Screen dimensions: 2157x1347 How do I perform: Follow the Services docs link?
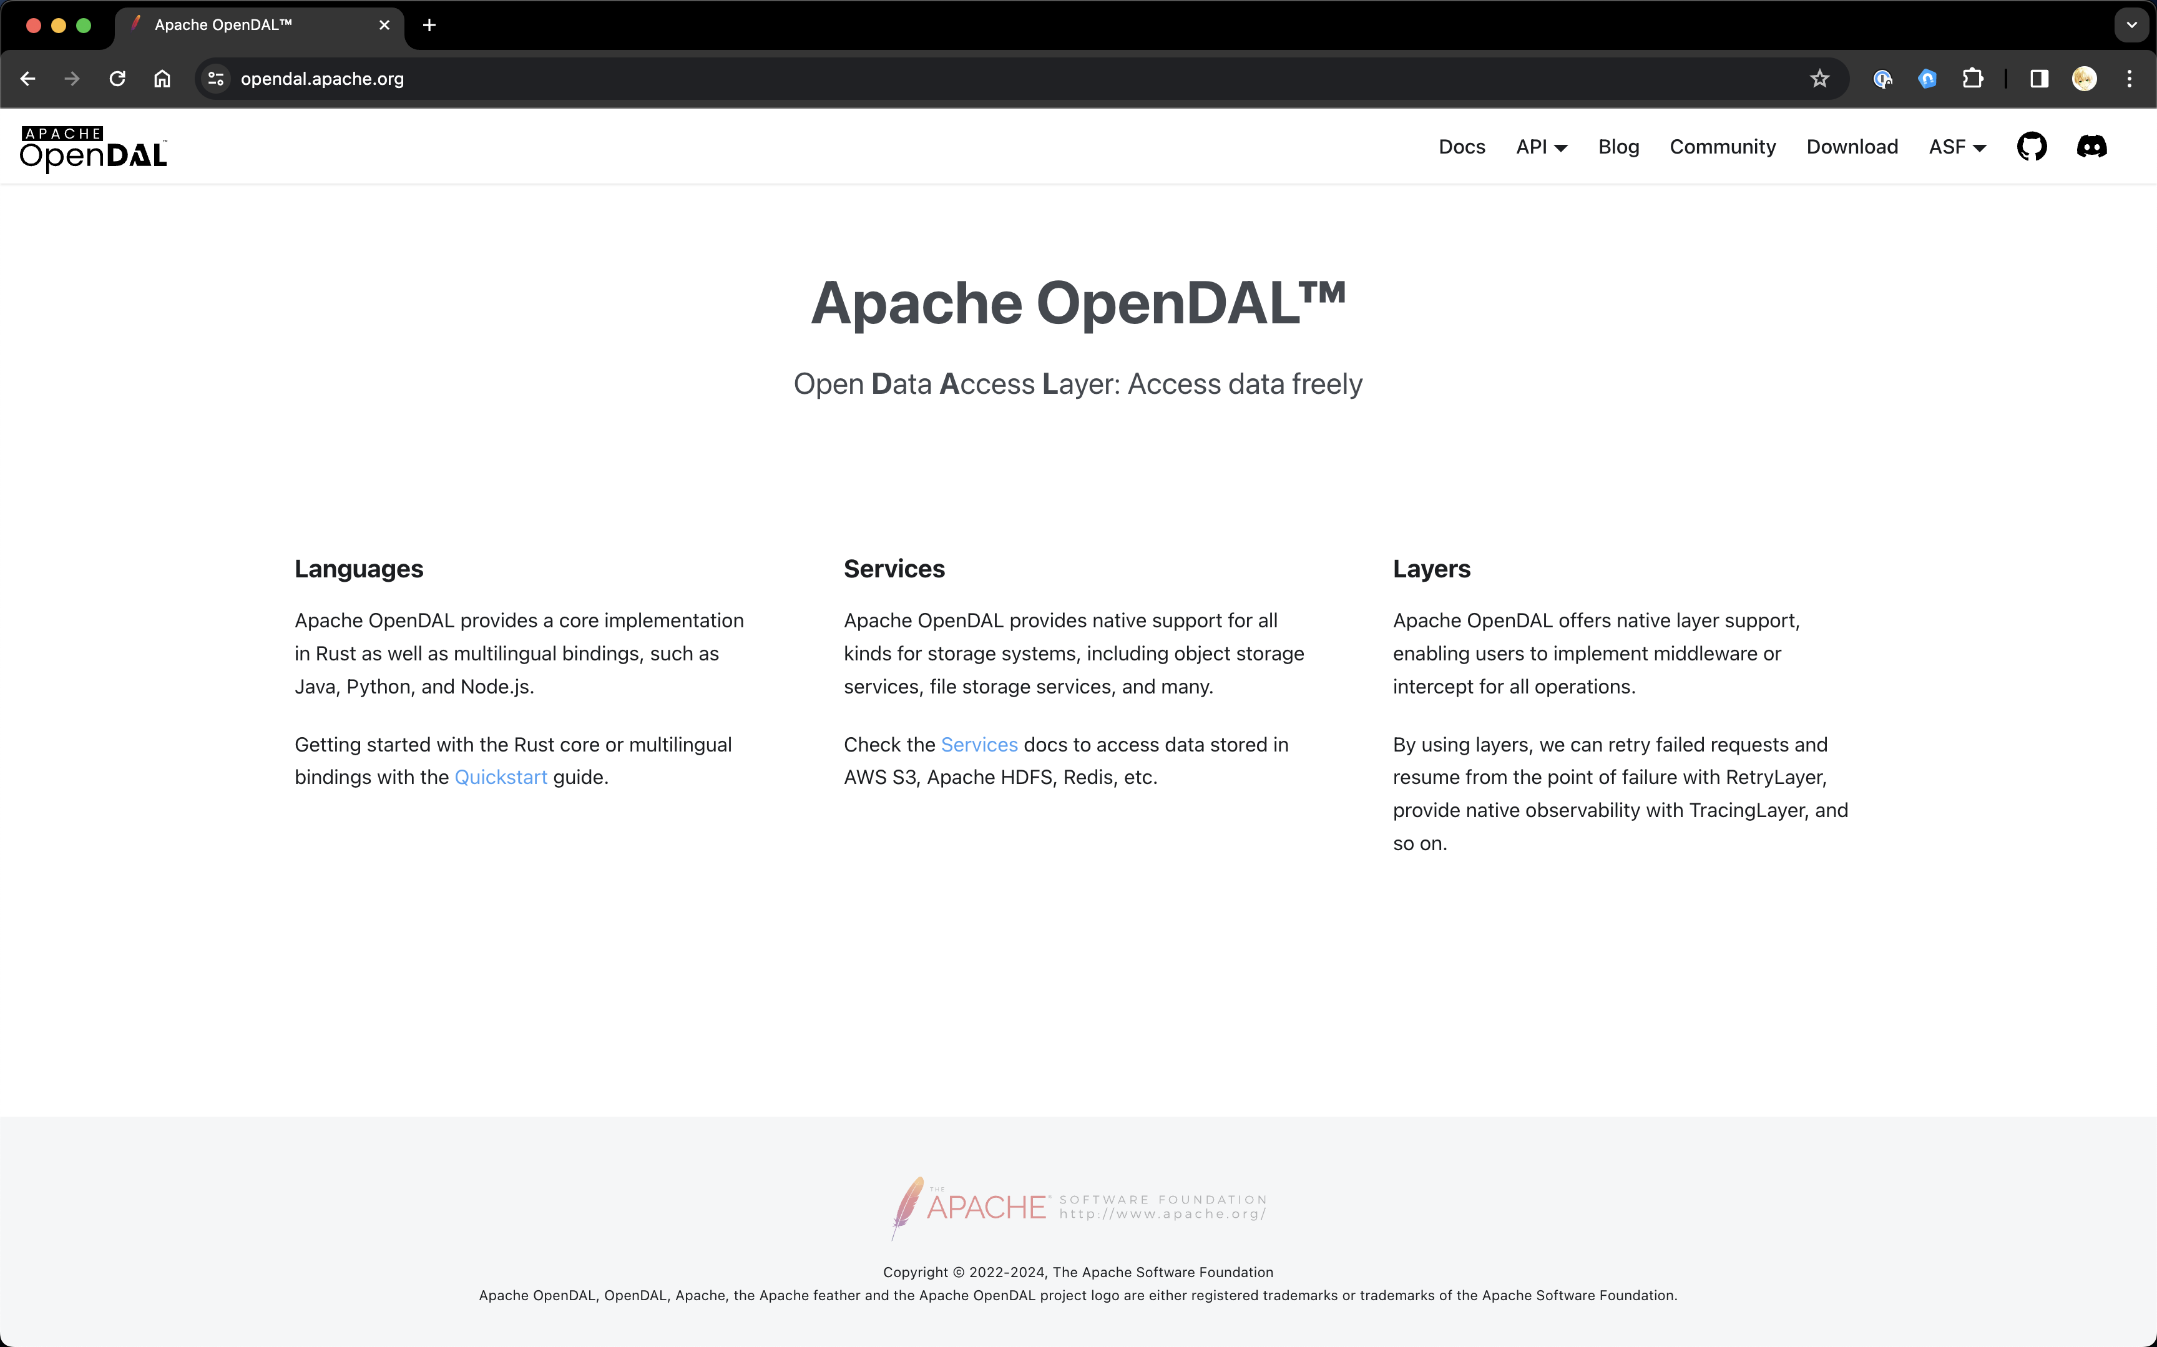tap(979, 744)
